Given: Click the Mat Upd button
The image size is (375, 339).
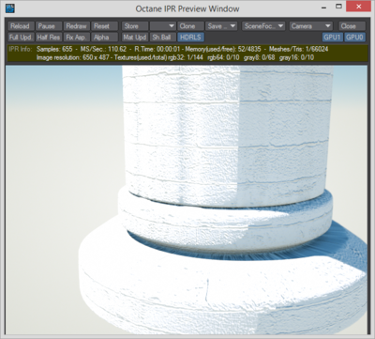Looking at the screenshot, I should pos(135,38).
